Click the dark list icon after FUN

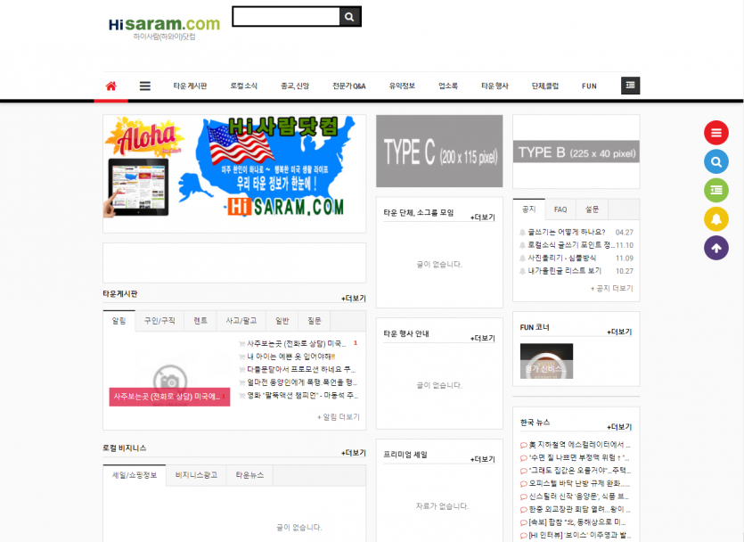click(630, 86)
